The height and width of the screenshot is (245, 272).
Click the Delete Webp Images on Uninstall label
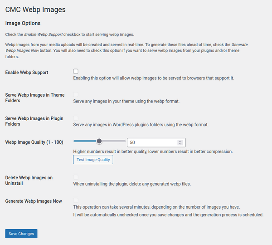(29, 181)
